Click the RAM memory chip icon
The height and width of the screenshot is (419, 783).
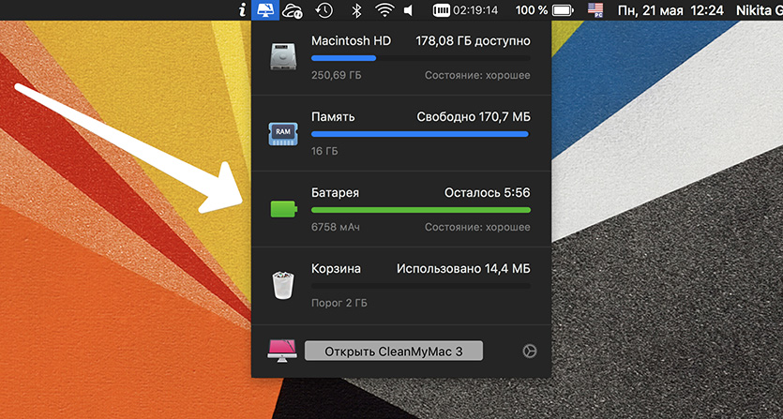282,133
